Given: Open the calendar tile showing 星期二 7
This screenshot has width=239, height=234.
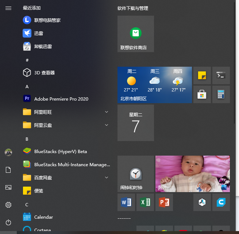Looking at the screenshot, I should 136,123.
